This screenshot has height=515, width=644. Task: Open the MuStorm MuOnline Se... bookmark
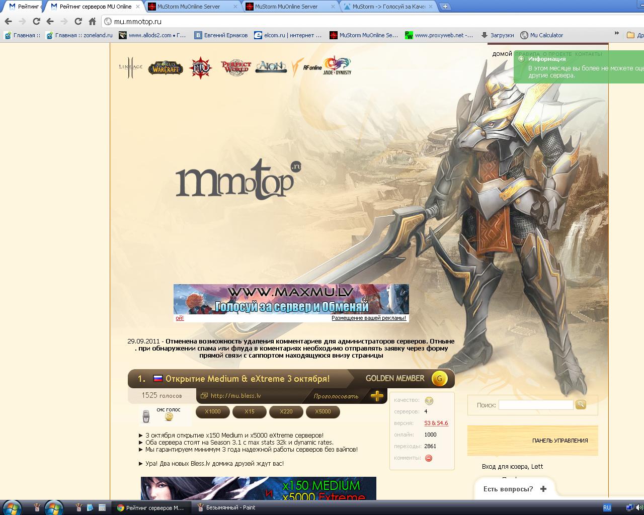point(364,35)
